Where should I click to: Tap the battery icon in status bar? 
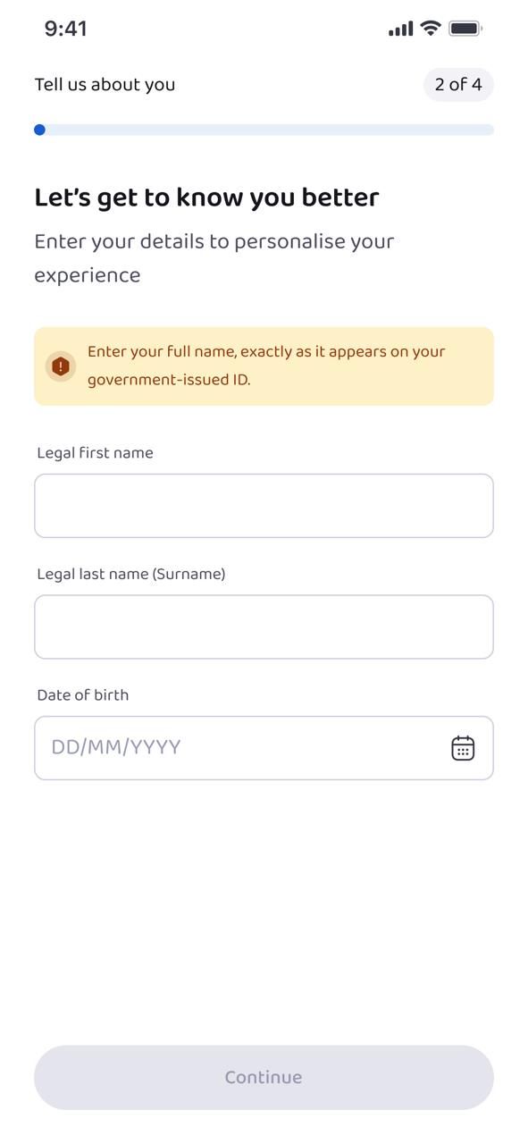[x=465, y=28]
